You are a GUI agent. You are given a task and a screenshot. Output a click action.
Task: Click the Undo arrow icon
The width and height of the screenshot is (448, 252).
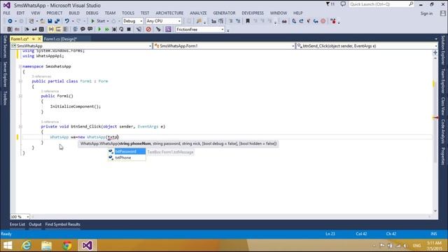pos(67,21)
